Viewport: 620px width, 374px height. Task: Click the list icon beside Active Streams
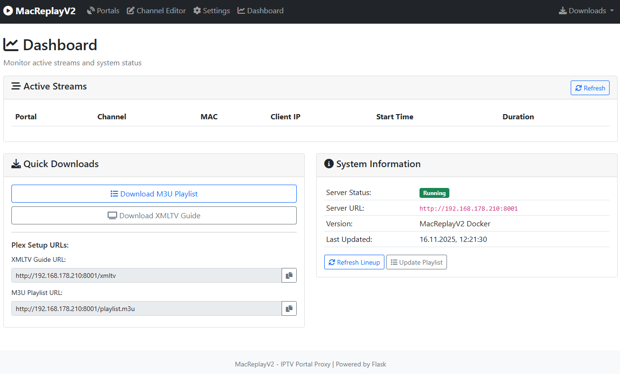tap(16, 86)
